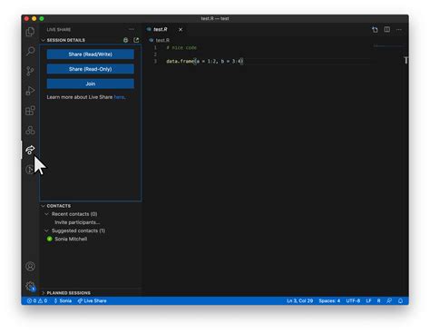
Task: Open the Run and Debug view
Action: [30, 91]
